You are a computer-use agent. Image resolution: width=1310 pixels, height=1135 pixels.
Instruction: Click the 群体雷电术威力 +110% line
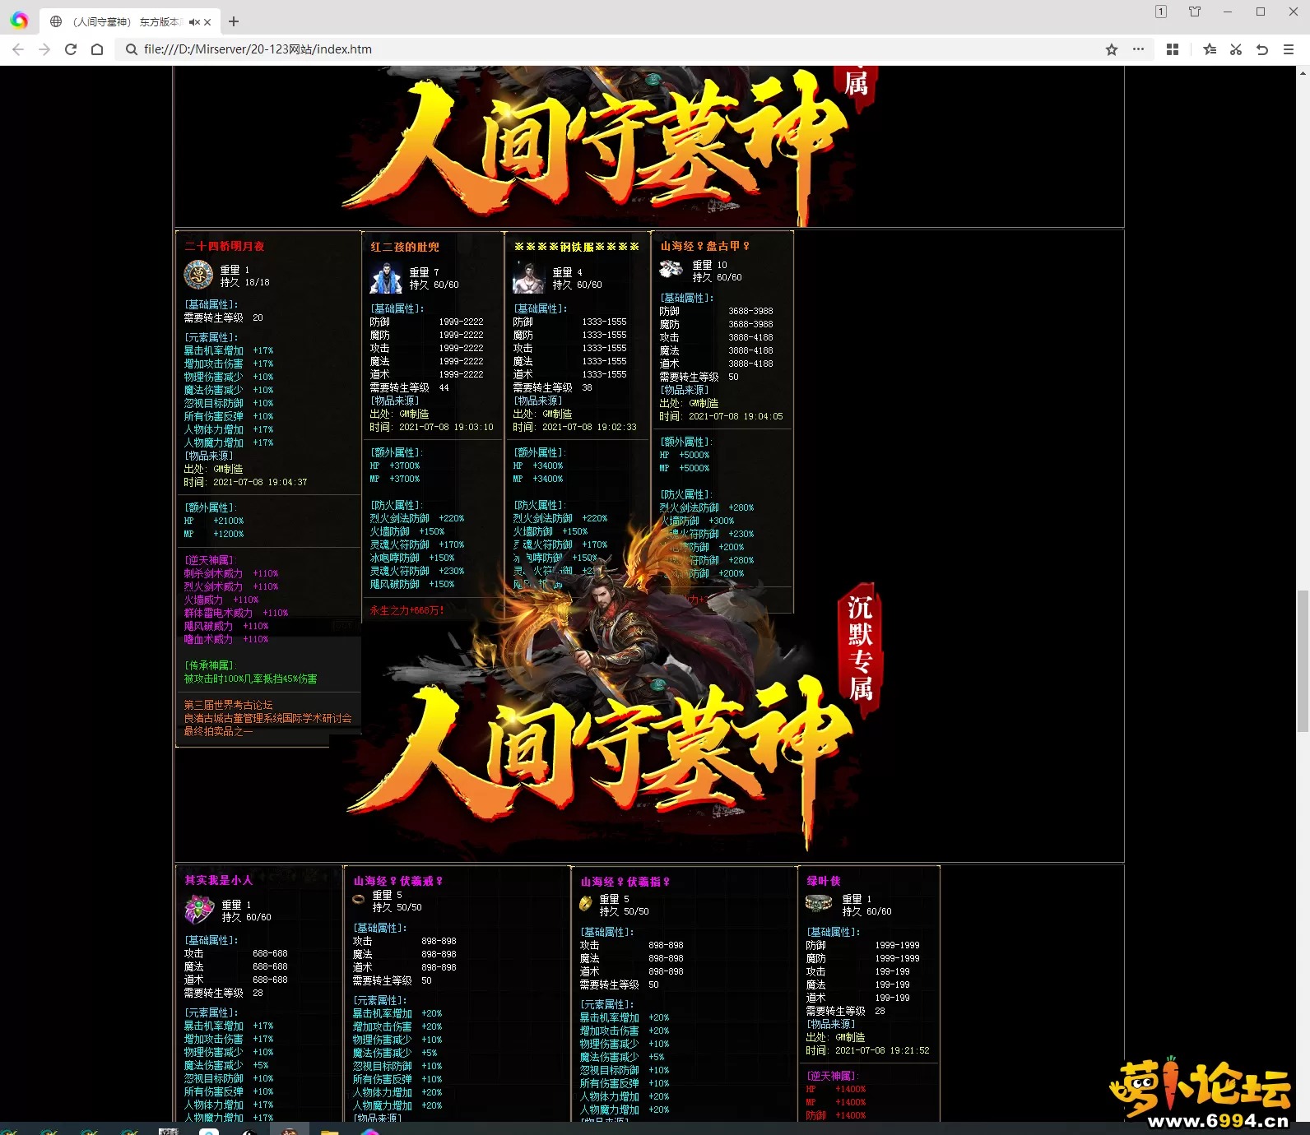coord(236,613)
